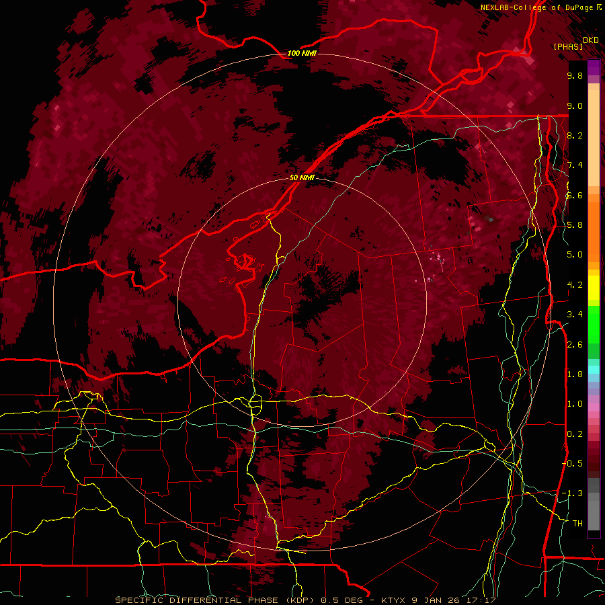Click the 0.2 value on the color scale
Screen dimensions: 605x605
tap(575, 434)
